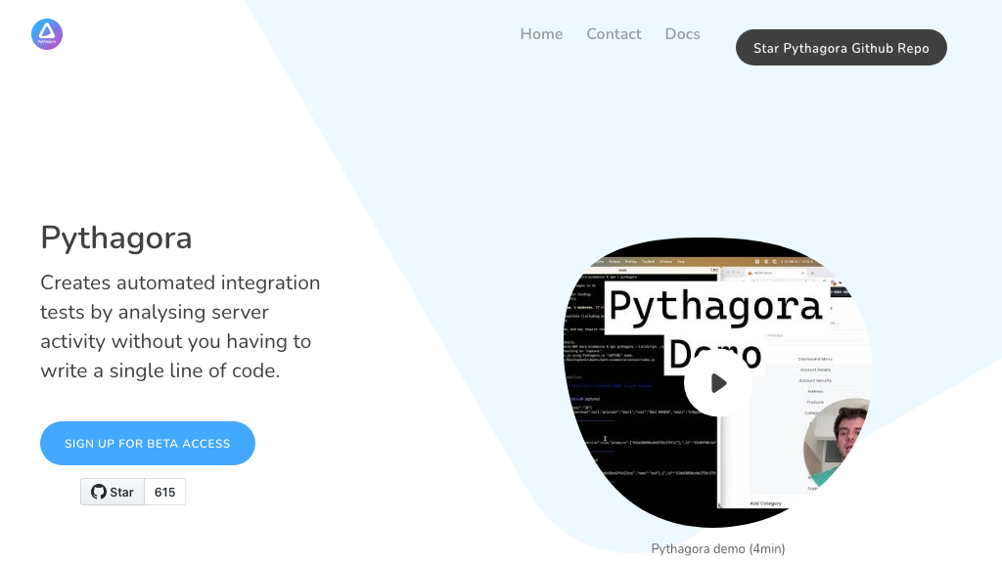Play the Pythagora demo video
Screen dimensions: 1002x563
(718, 383)
